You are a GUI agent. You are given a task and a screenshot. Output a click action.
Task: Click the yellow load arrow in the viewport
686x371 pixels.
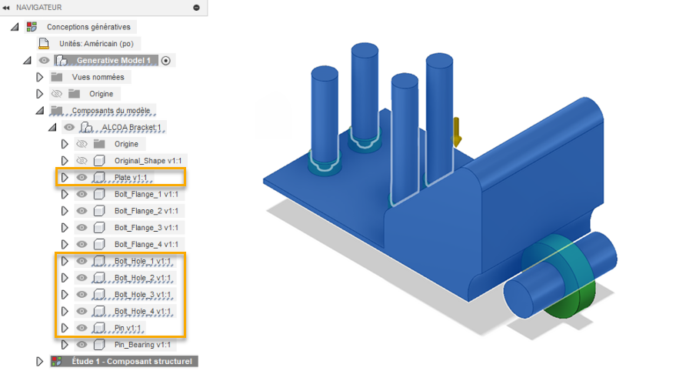pos(456,132)
